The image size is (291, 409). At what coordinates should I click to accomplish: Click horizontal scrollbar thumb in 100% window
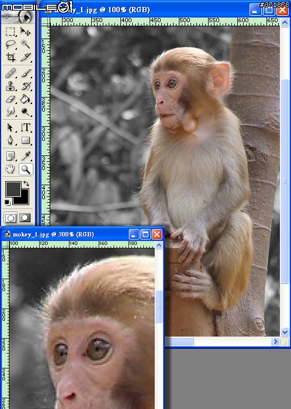pos(179,341)
